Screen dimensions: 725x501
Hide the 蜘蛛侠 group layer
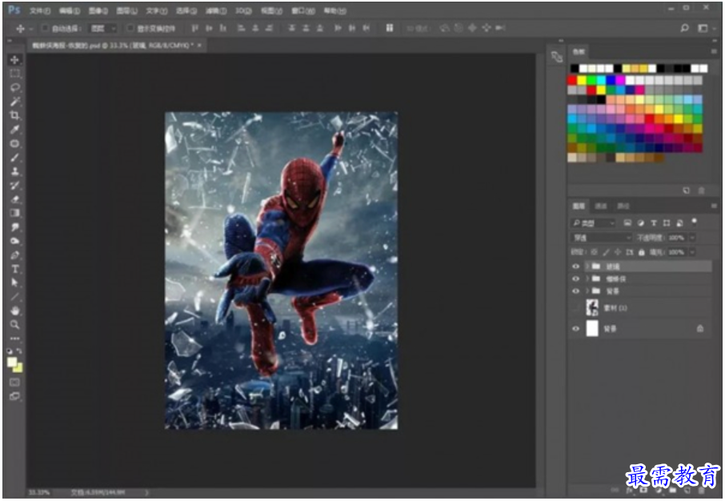tap(575, 279)
